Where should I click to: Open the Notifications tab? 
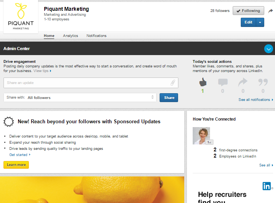pos(97,36)
